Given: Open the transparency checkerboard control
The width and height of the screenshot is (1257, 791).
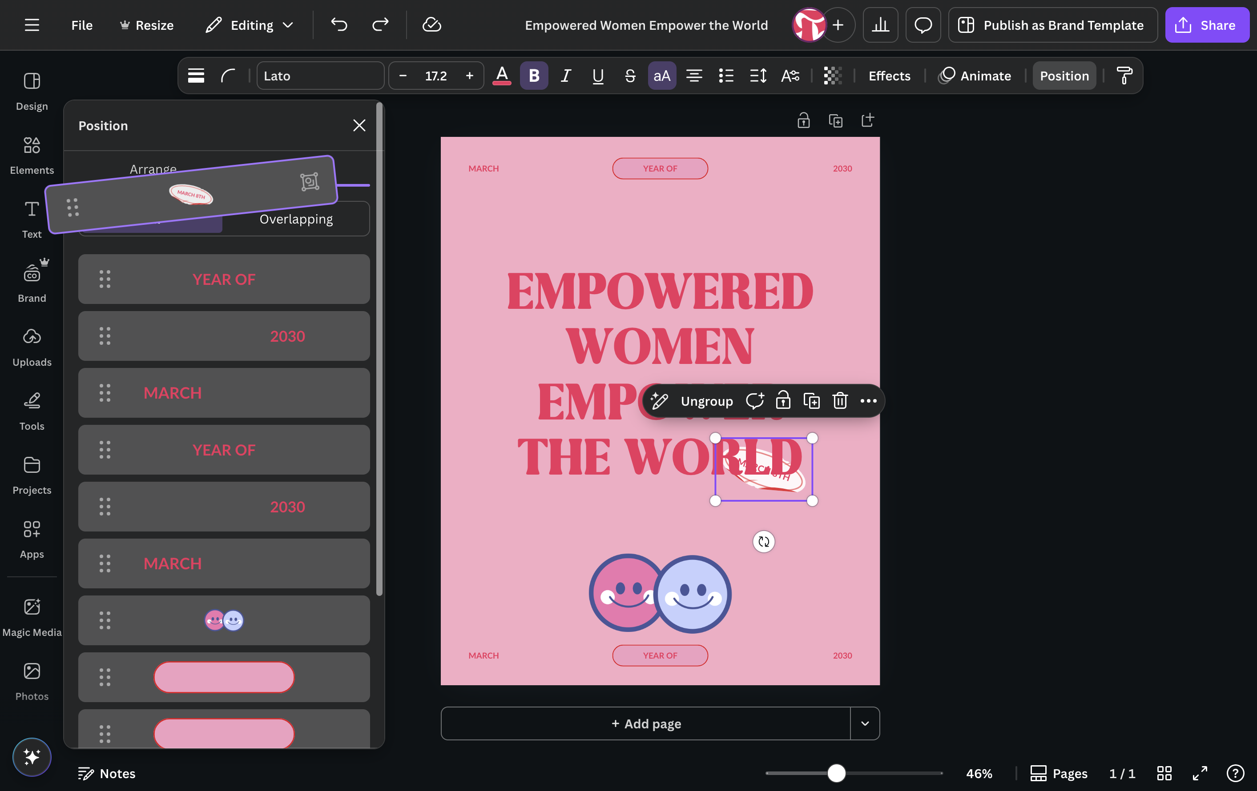Looking at the screenshot, I should coord(833,76).
